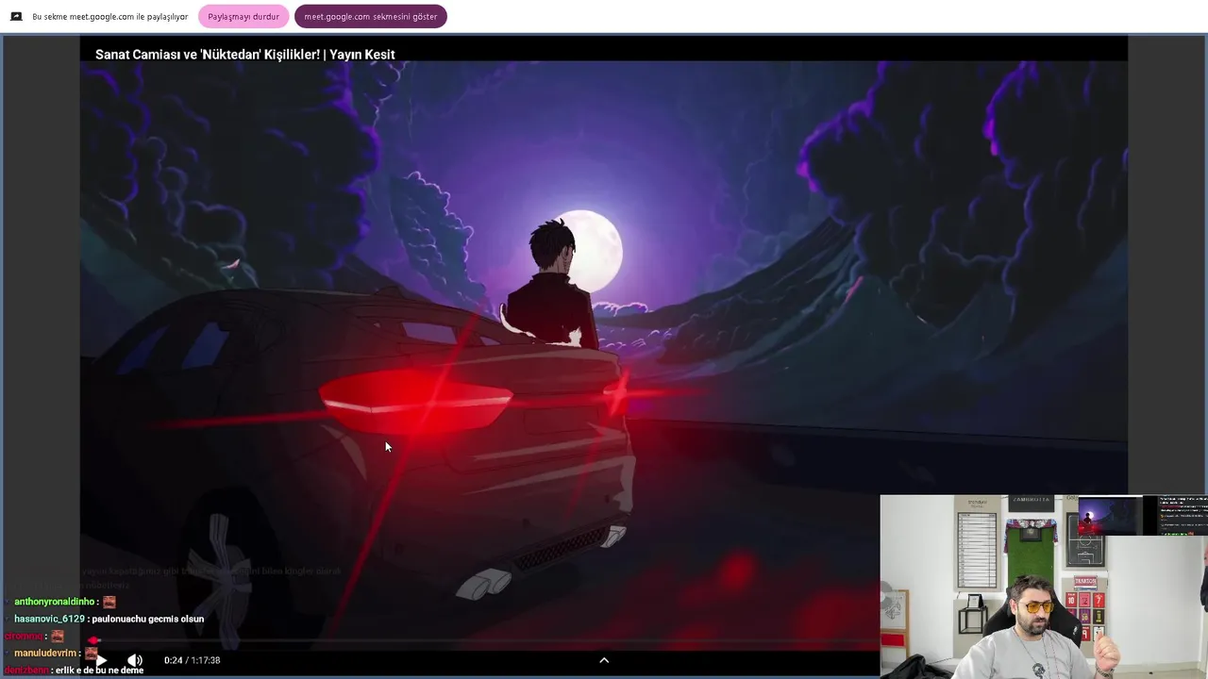Click chat username 'hasanovic_6129'
Screen dimensions: 1208x679
49,619
